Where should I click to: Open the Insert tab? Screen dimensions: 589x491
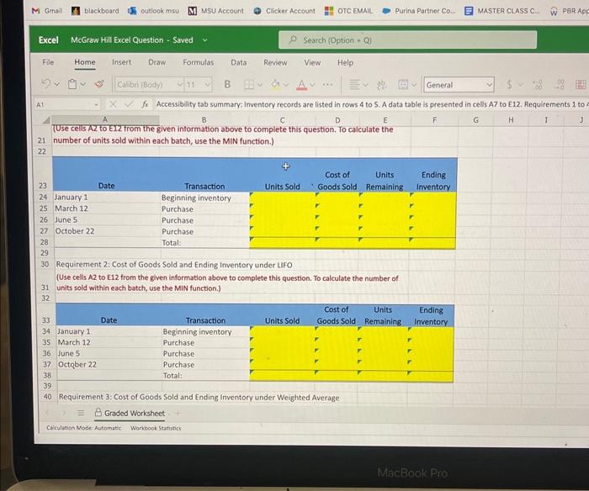coord(122,62)
